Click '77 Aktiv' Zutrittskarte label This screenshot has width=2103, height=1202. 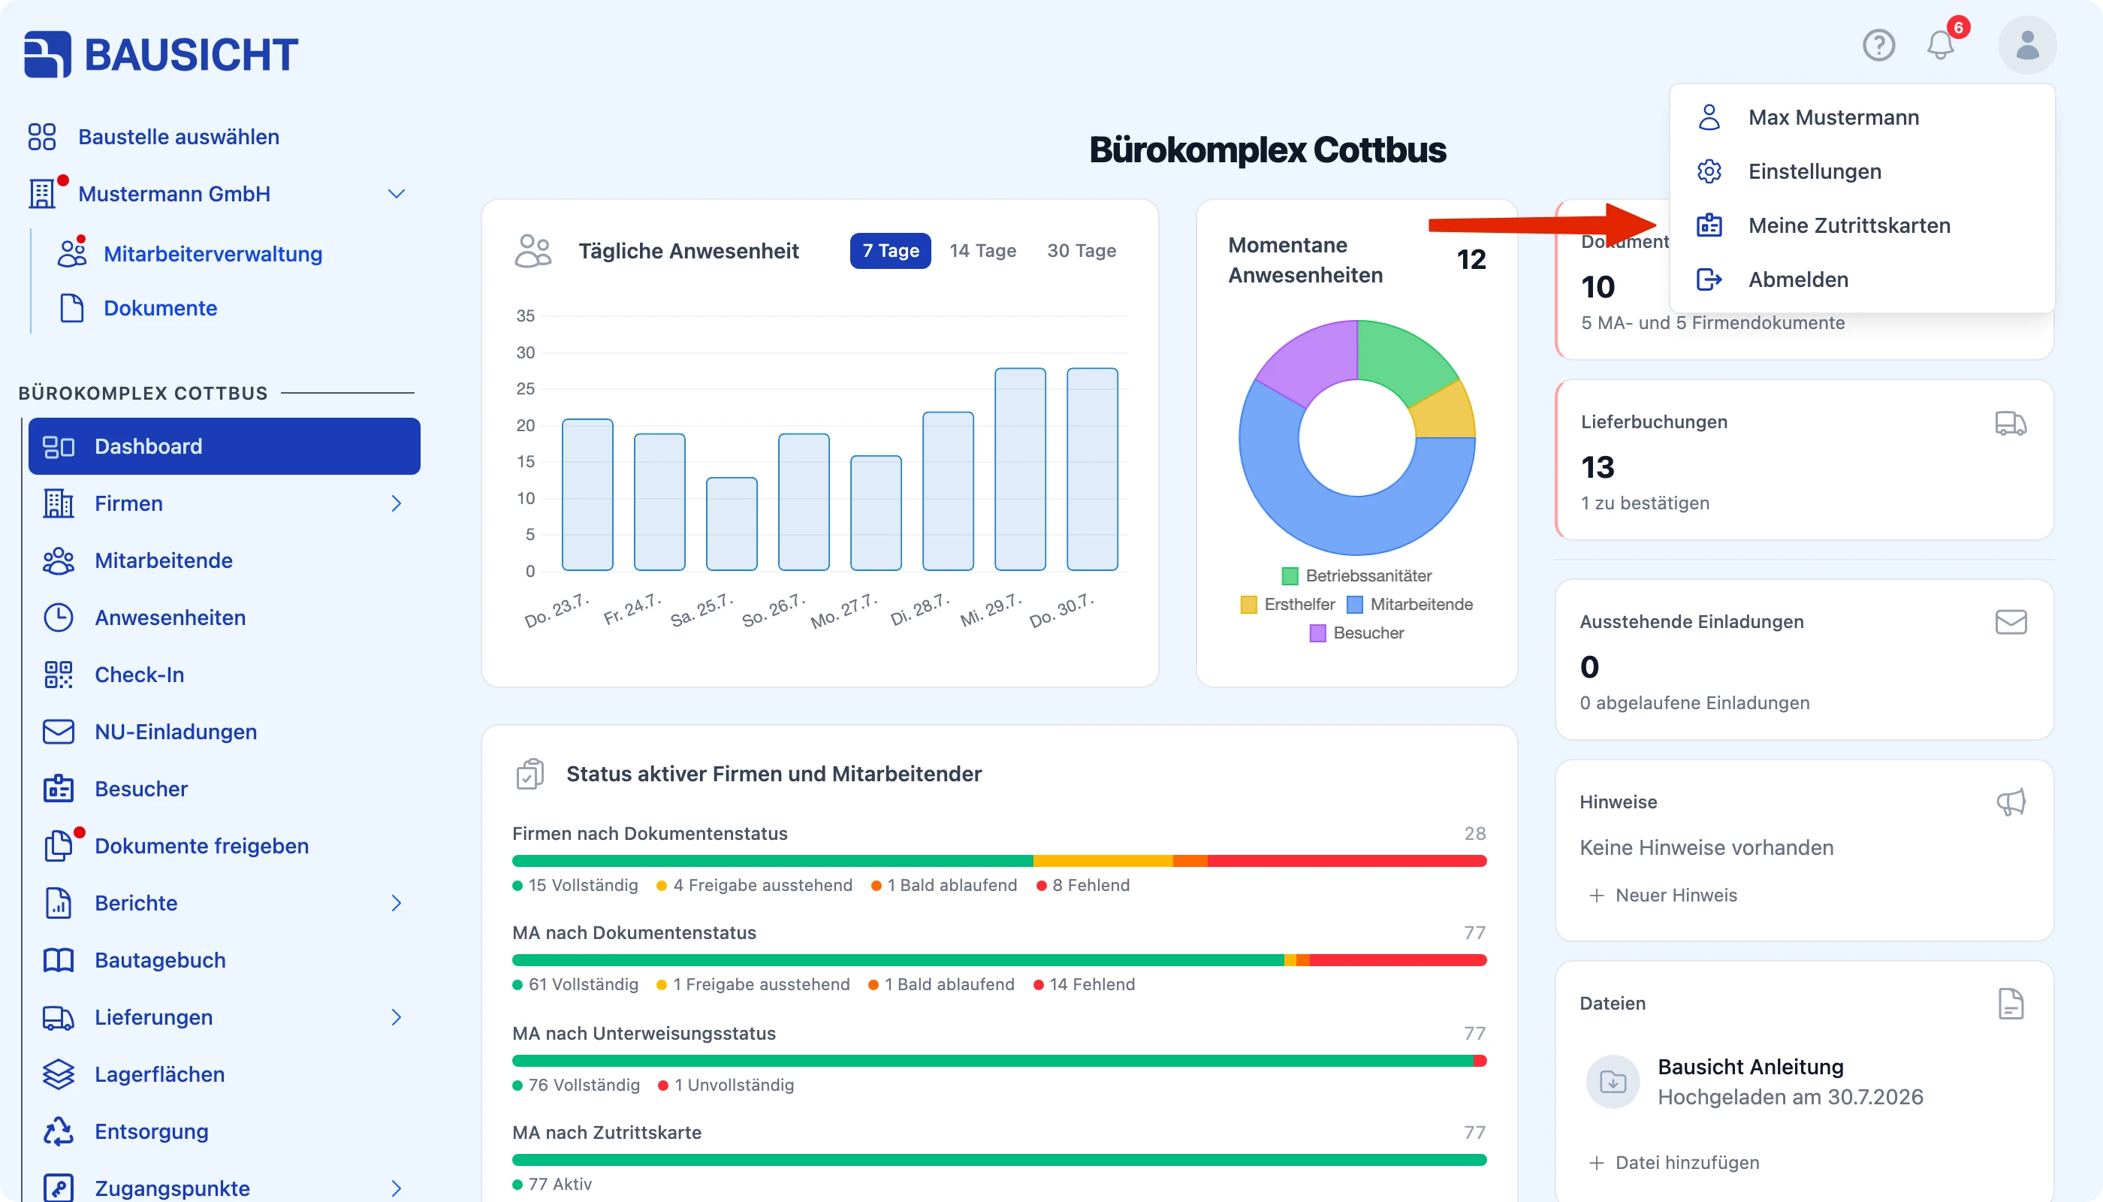[551, 1185]
